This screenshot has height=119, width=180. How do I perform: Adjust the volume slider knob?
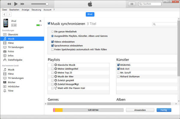47,4
